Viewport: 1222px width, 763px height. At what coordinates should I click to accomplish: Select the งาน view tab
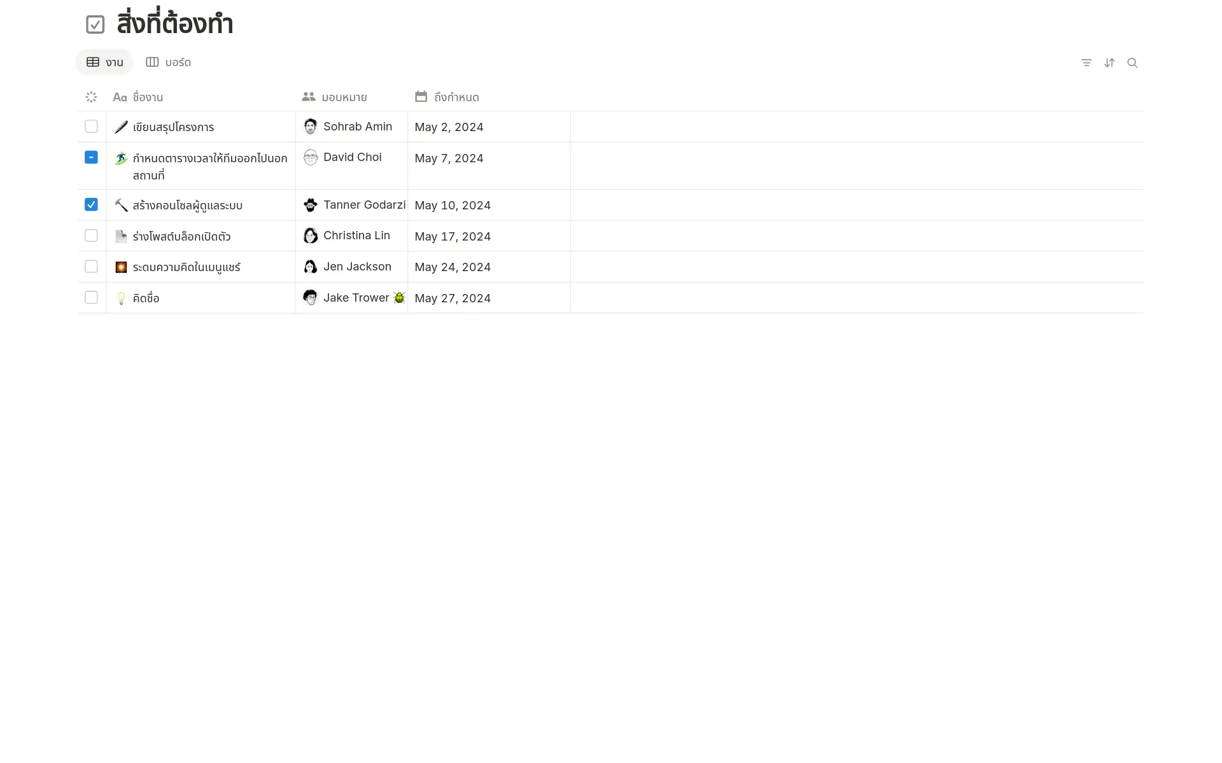(x=104, y=62)
